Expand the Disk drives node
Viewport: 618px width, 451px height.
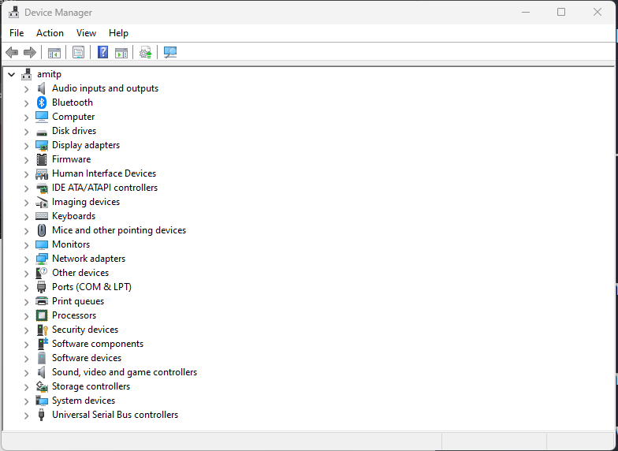click(27, 132)
